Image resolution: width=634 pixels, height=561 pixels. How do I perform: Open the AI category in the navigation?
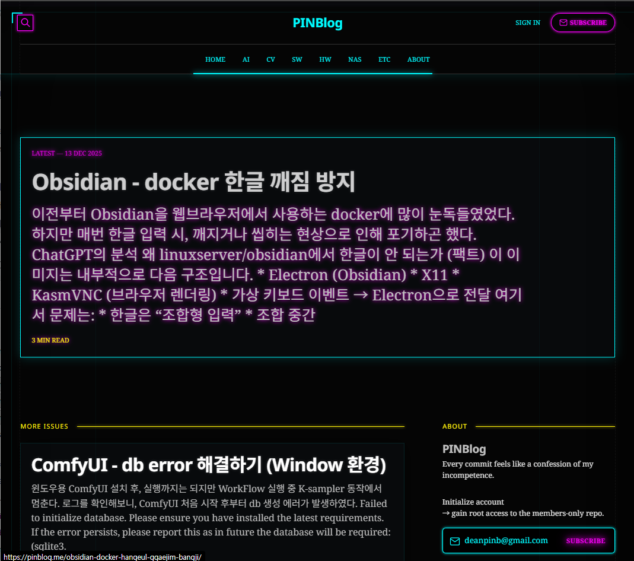pyautogui.click(x=246, y=59)
